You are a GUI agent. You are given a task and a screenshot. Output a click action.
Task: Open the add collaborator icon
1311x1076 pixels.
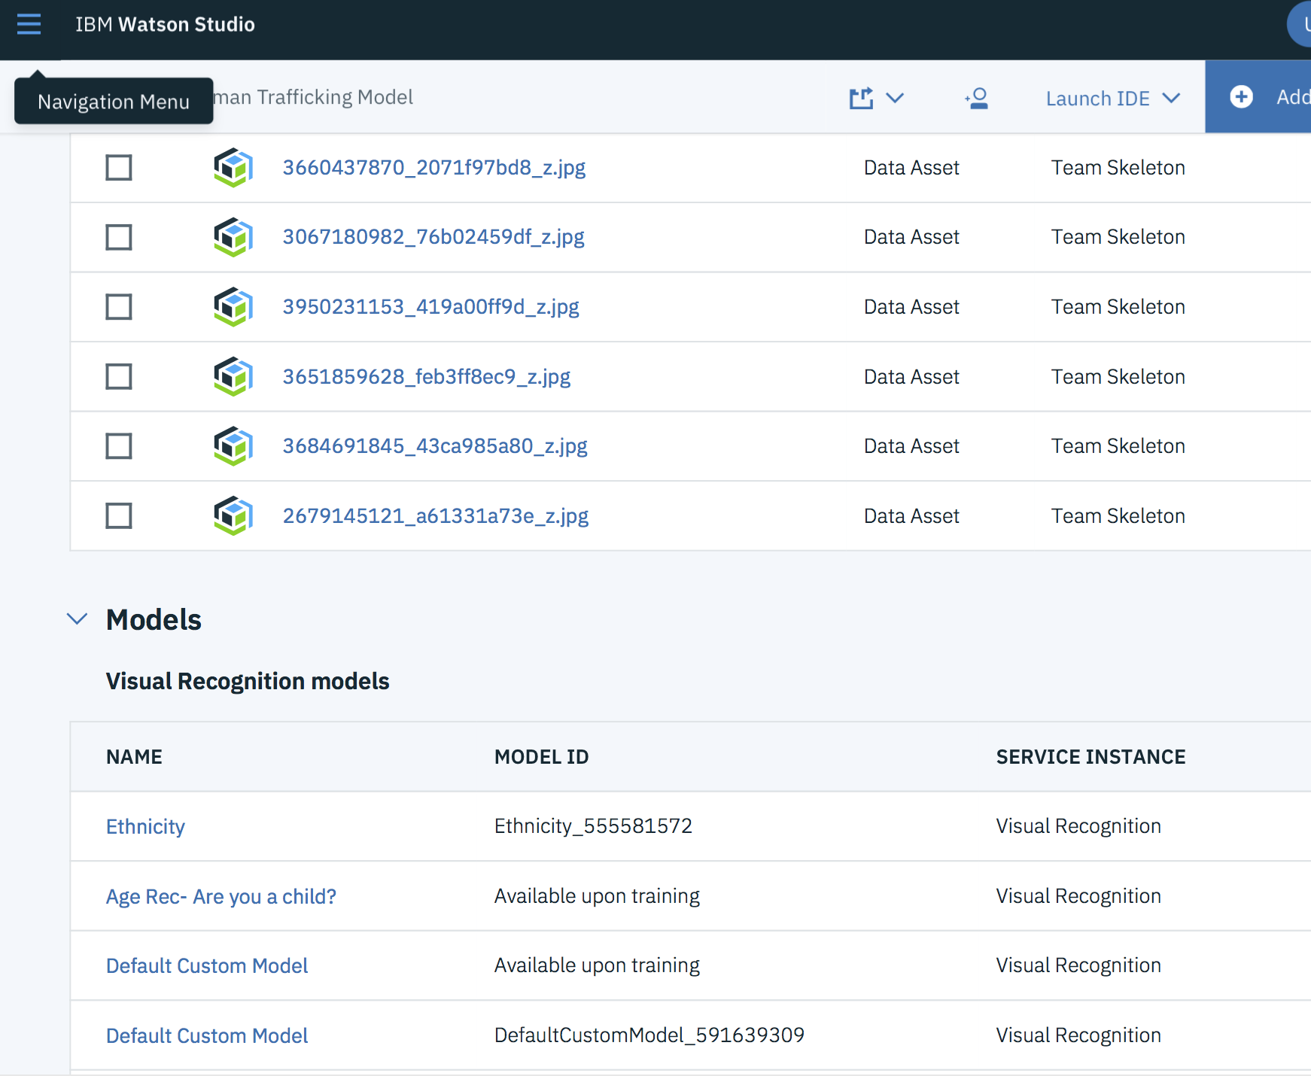(x=976, y=98)
